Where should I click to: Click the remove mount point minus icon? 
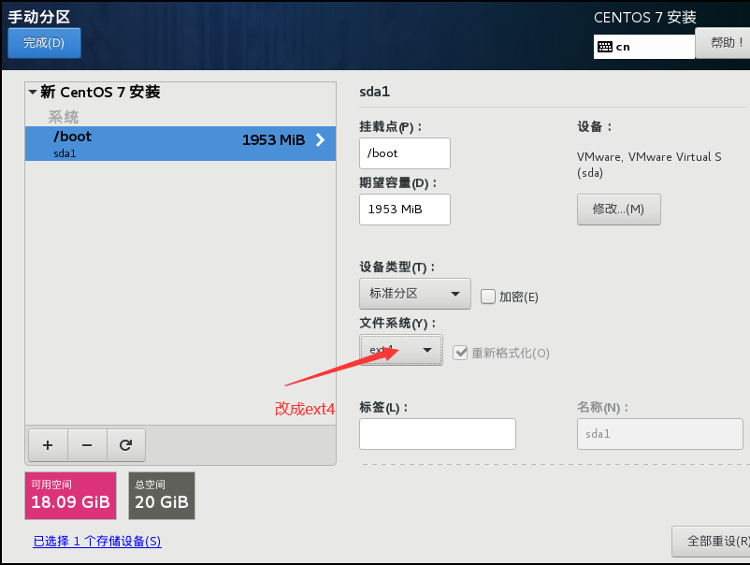(x=87, y=445)
